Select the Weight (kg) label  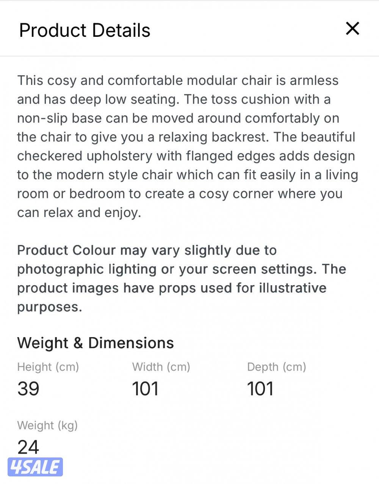pos(47,425)
